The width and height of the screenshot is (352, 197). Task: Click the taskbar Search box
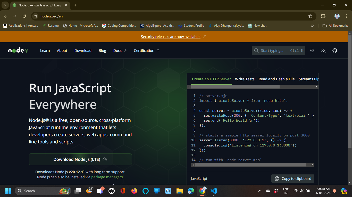[x=43, y=191]
